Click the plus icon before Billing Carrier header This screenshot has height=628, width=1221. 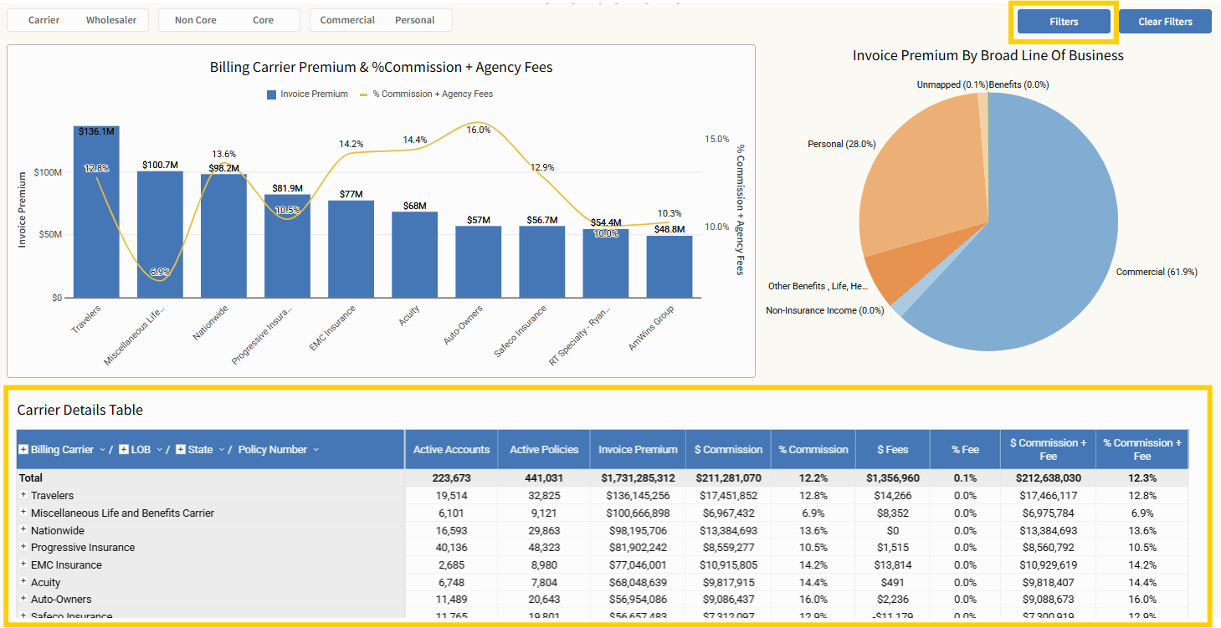[23, 450]
